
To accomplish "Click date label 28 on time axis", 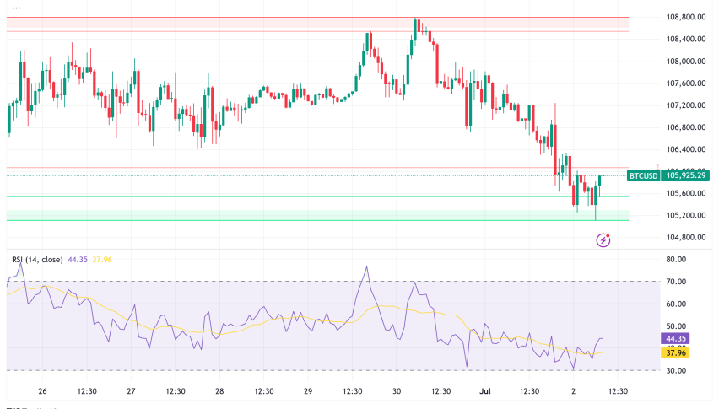I will (x=219, y=391).
